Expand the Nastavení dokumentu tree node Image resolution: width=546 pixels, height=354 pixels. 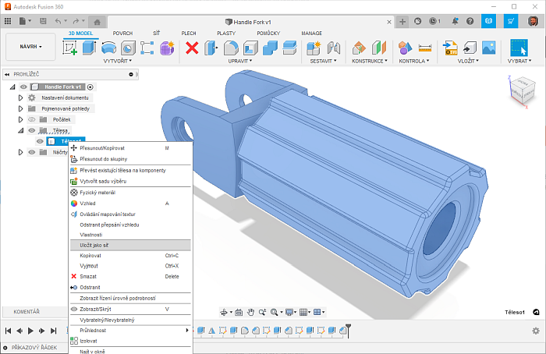coord(21,97)
